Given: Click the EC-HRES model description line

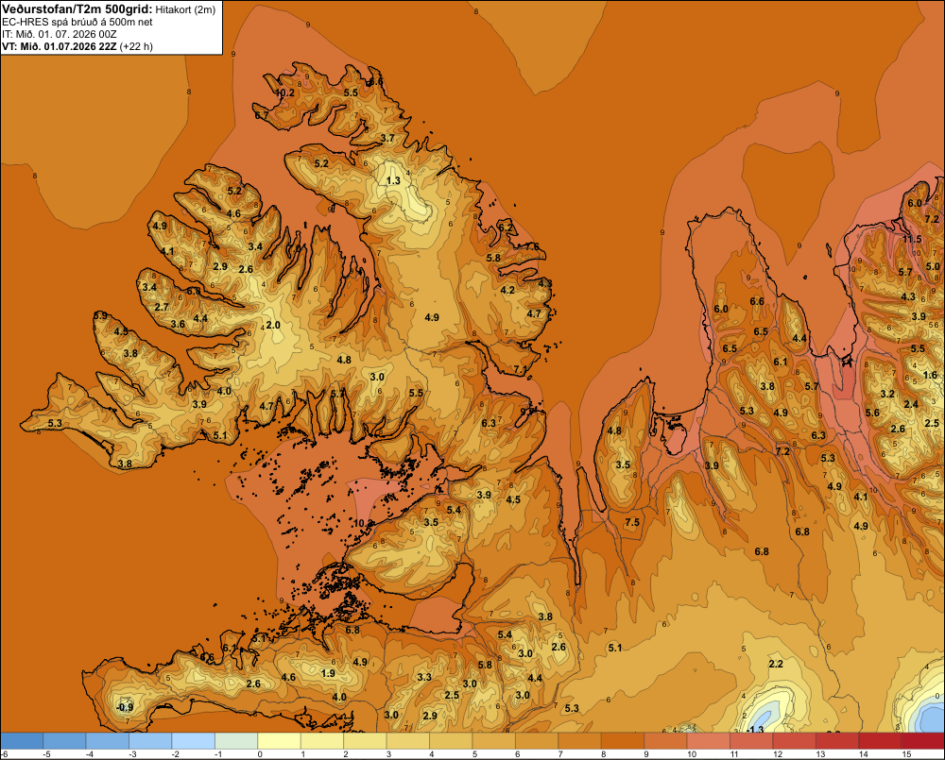Looking at the screenshot, I should coord(77,22).
